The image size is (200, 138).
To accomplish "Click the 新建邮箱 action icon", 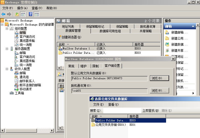I will coord(167,32).
